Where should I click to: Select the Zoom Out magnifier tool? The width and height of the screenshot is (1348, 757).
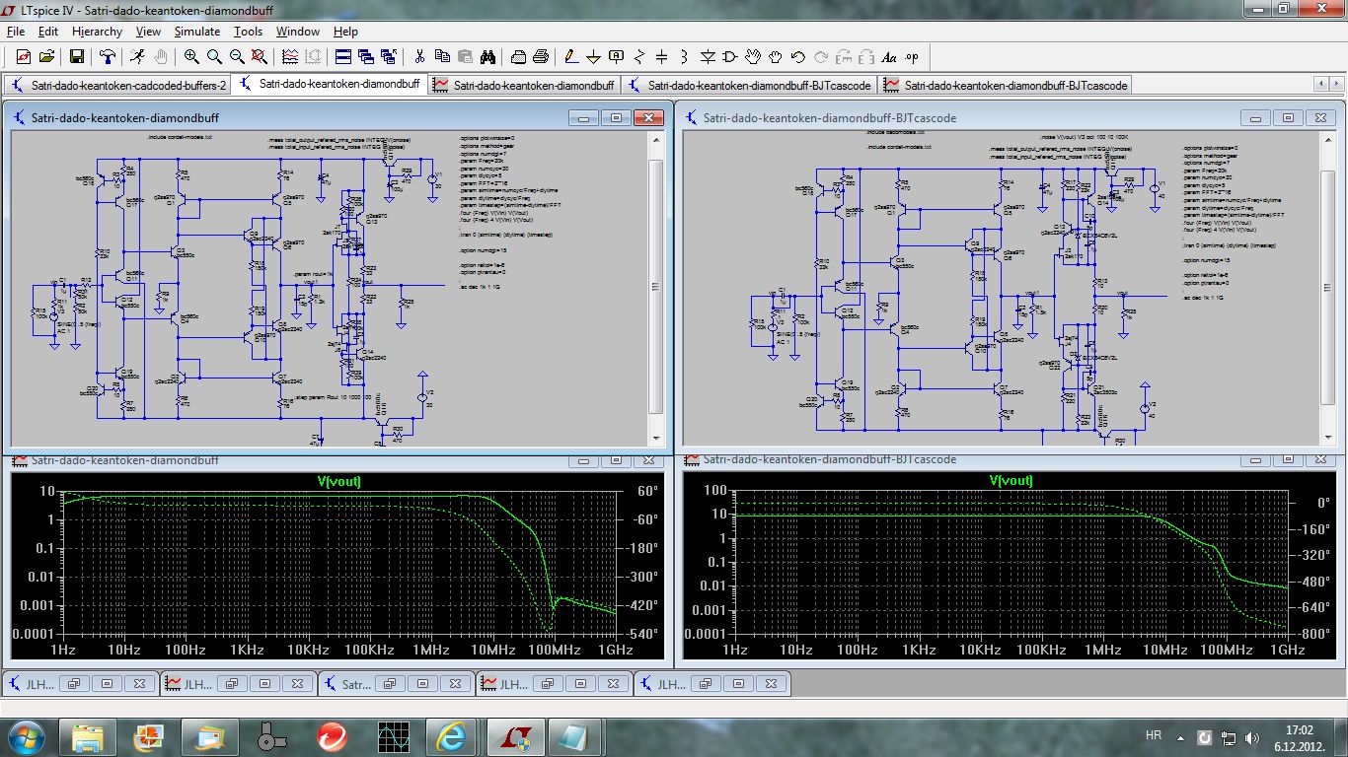click(237, 56)
